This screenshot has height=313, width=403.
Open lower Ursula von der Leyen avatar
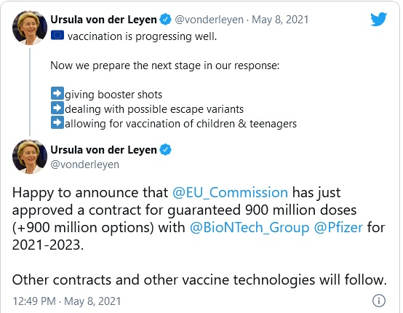[30, 156]
